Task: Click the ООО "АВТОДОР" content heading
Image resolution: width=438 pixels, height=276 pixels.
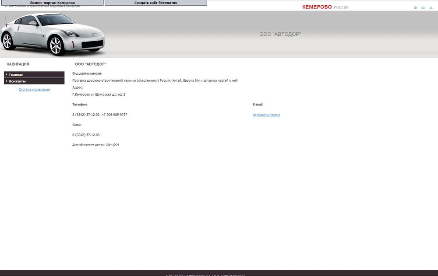Action: (x=91, y=64)
